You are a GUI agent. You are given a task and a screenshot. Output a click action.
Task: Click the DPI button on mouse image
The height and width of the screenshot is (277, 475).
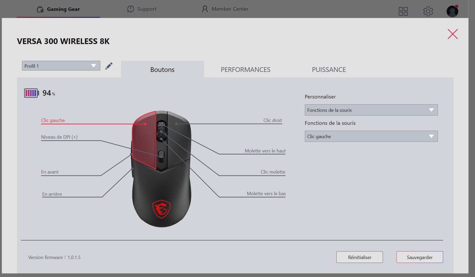point(161,157)
